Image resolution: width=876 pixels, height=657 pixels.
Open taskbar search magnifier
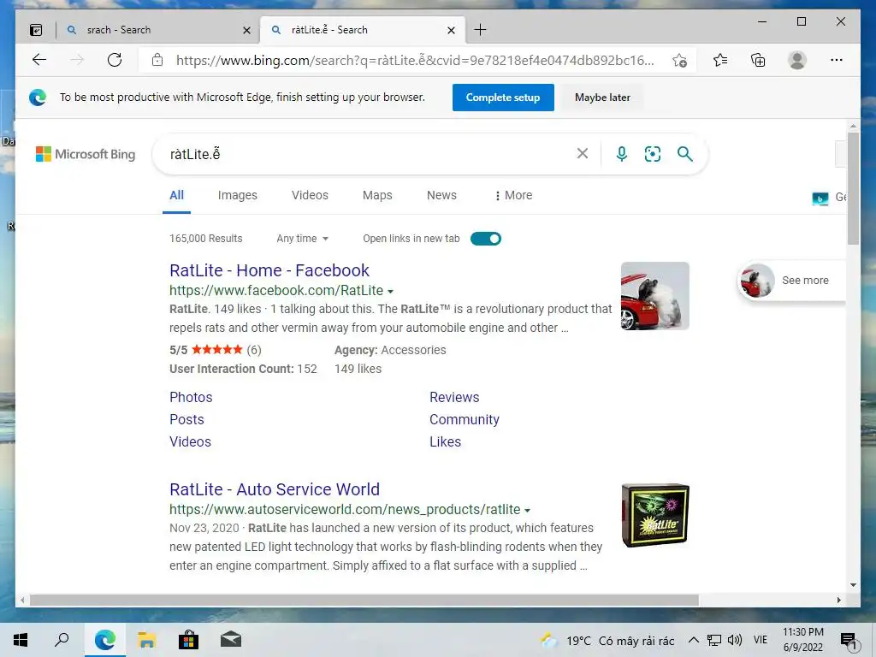(62, 640)
